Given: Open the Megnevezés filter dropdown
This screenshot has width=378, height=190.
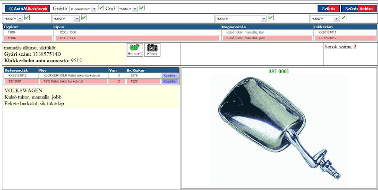Looking at the screenshot, I should click(241, 19).
